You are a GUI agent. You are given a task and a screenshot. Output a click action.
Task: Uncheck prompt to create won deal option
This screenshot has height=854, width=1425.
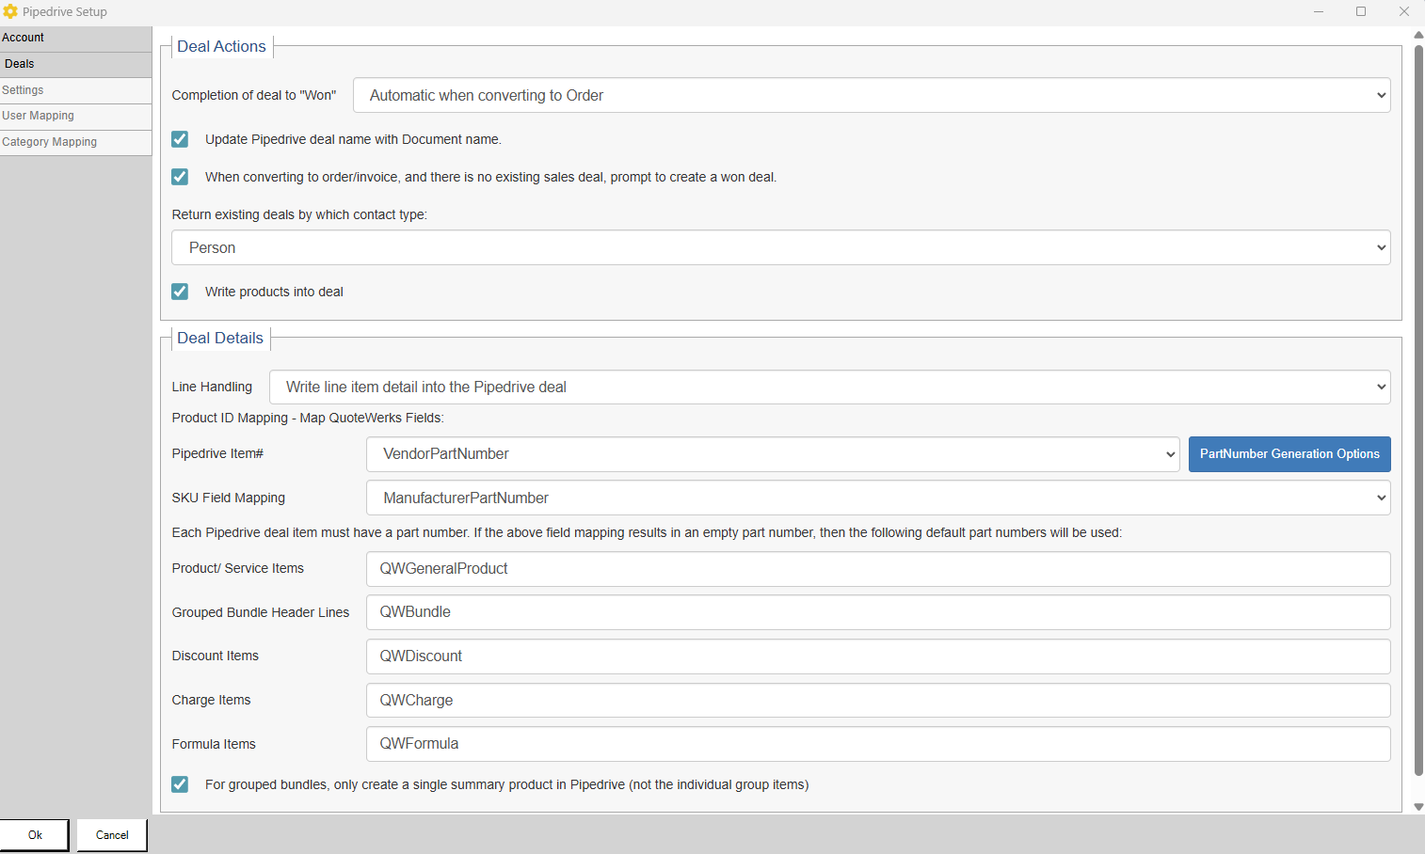[x=180, y=177]
